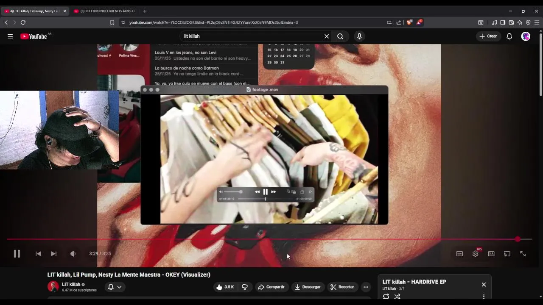Click the cast to TV icon in the player

[x=507, y=254]
